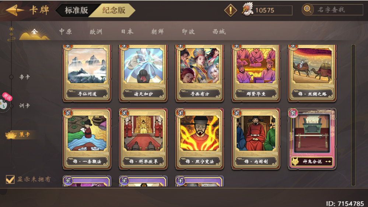Click the vertical card list scrollbar

[353, 115]
